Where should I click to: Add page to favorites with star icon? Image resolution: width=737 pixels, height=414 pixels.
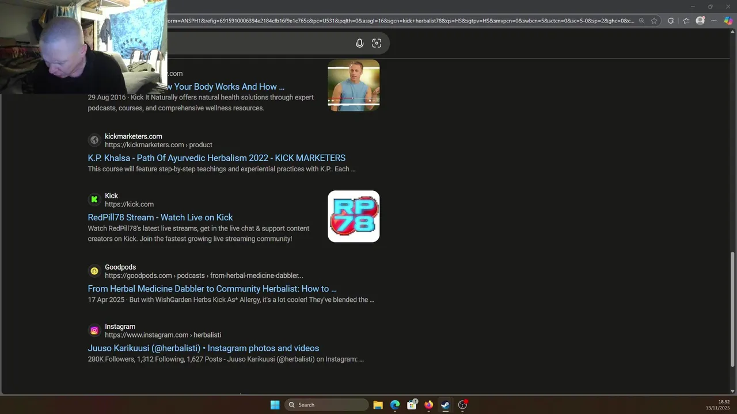tap(654, 21)
